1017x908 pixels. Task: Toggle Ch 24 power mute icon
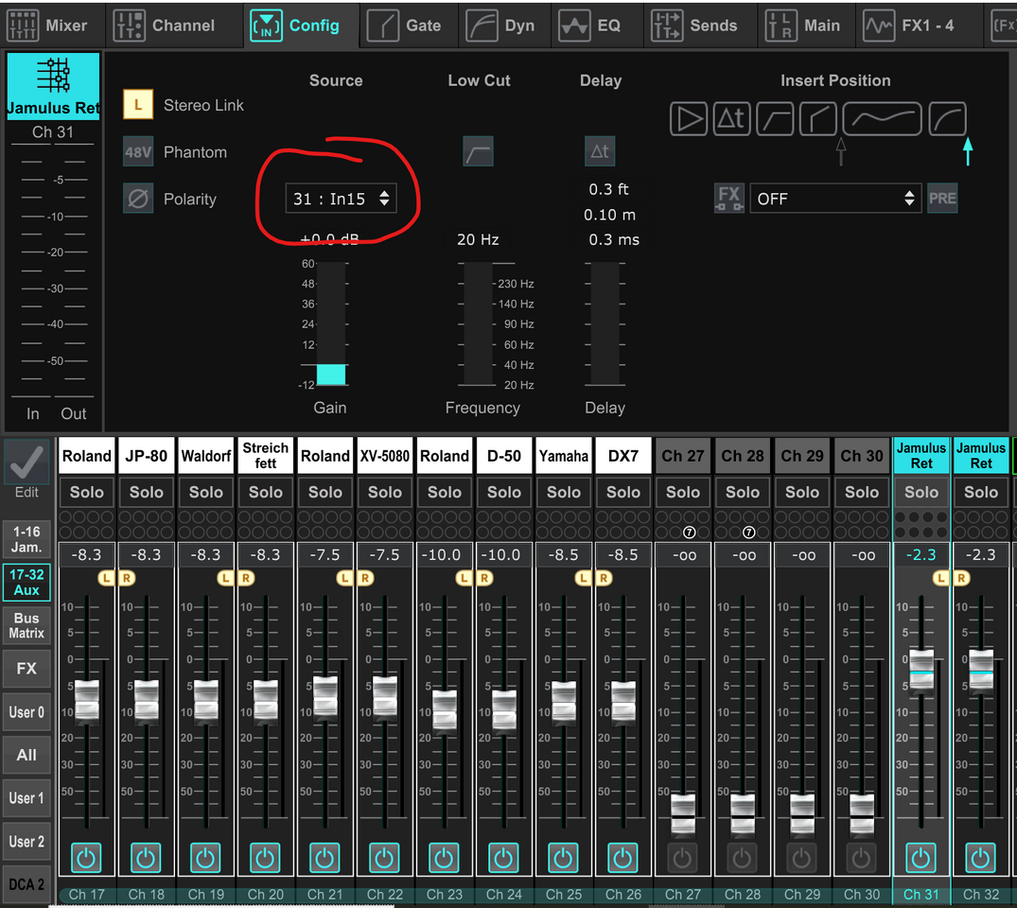coord(504,858)
